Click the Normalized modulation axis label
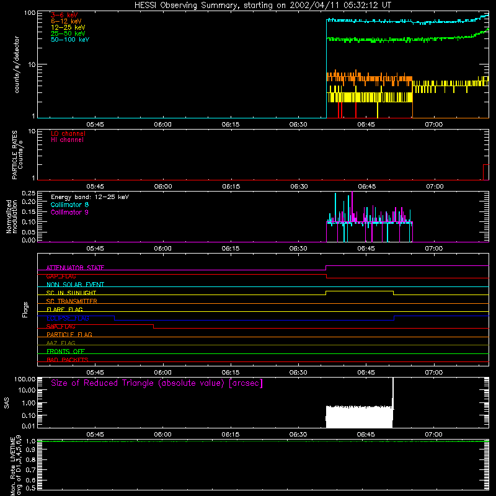 (x=12, y=216)
